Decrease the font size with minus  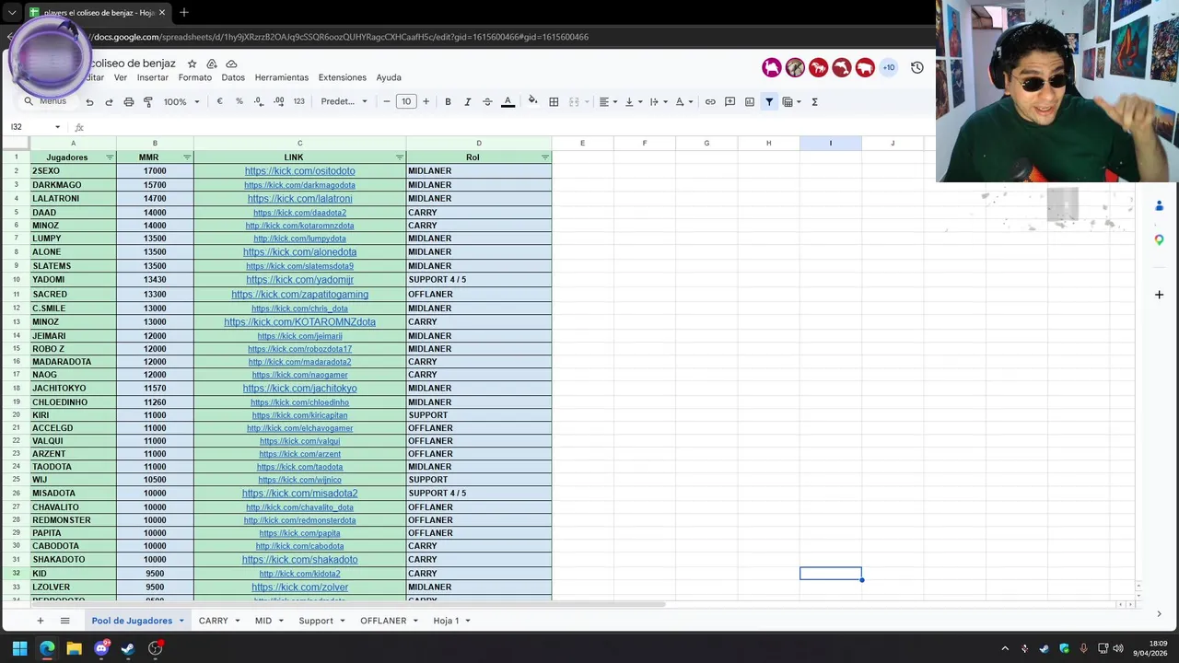[x=387, y=102]
